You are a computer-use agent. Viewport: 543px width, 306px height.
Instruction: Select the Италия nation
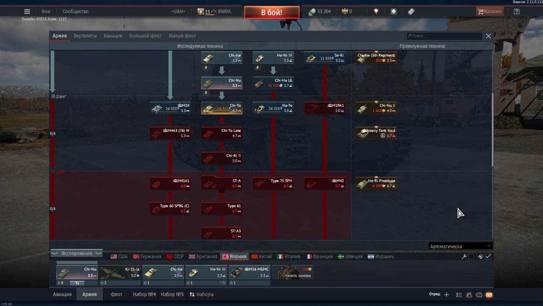(289, 256)
